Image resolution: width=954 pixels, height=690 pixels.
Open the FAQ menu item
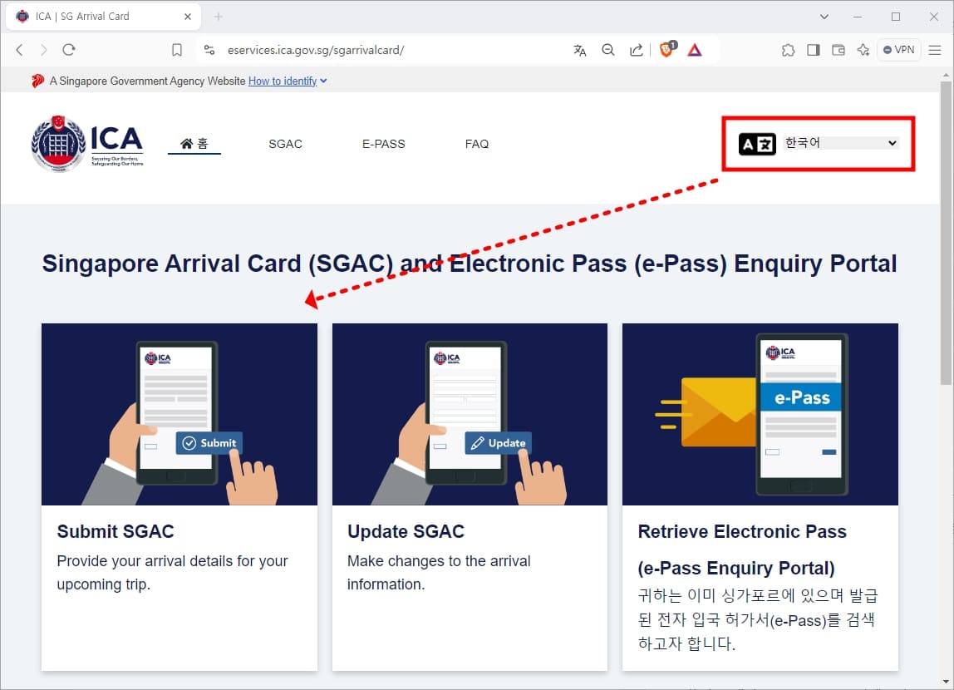(x=477, y=143)
